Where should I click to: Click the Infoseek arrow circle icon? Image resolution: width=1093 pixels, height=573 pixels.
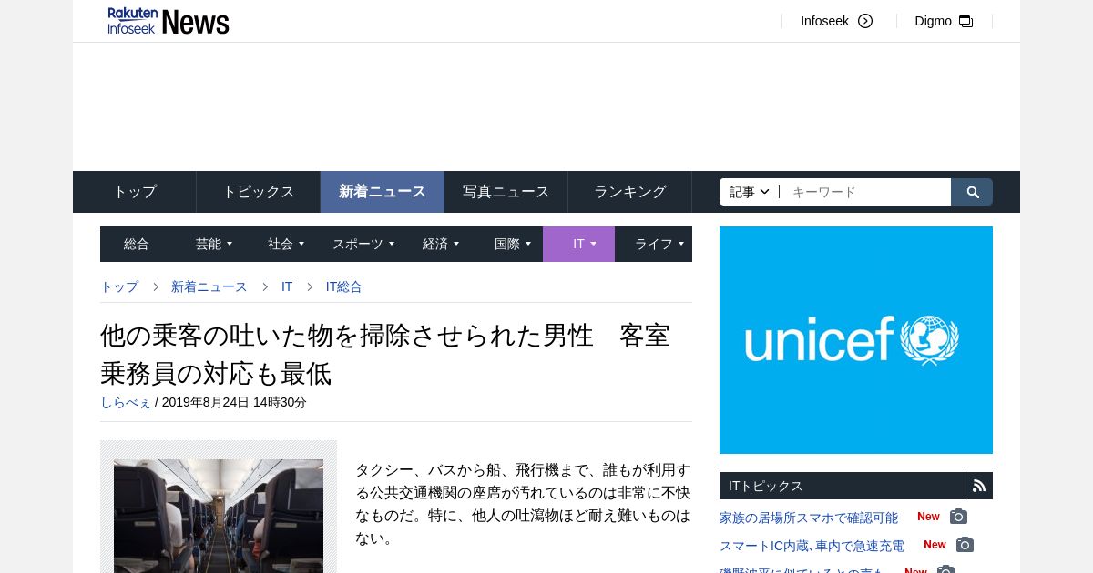(865, 21)
